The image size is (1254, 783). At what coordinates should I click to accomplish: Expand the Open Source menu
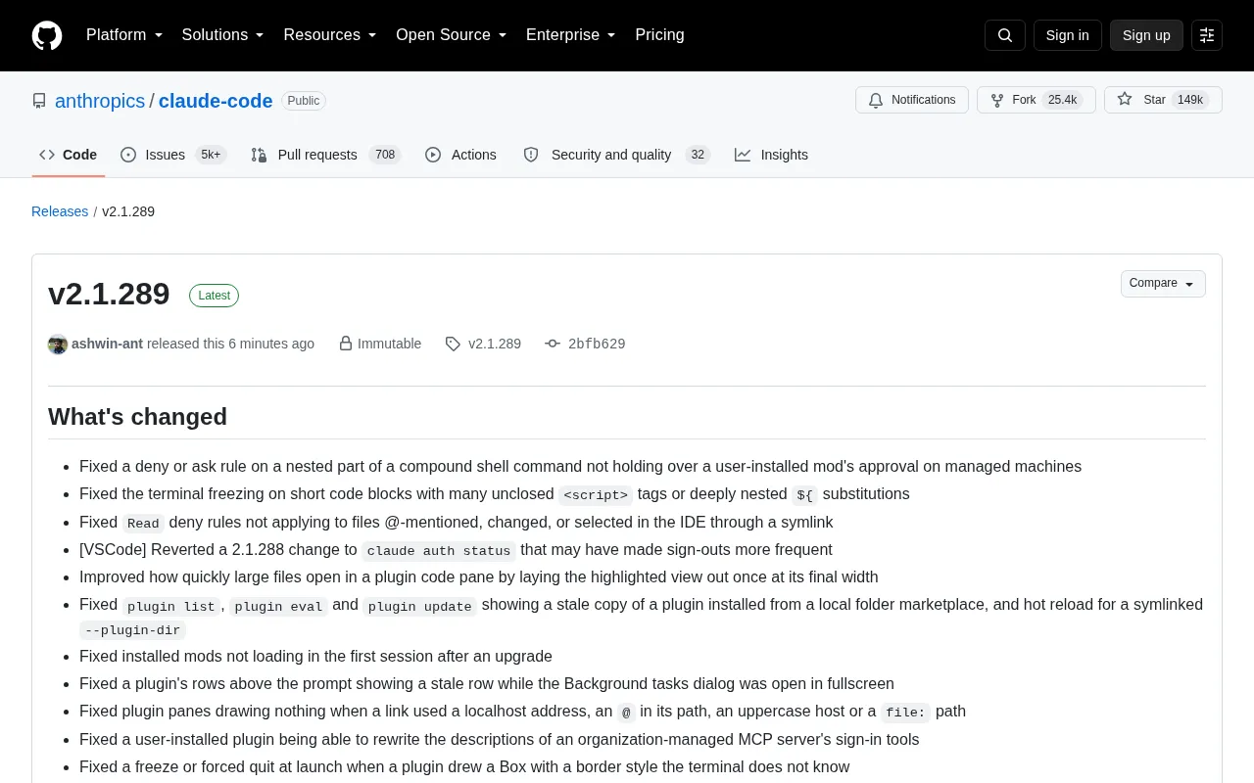[452, 35]
